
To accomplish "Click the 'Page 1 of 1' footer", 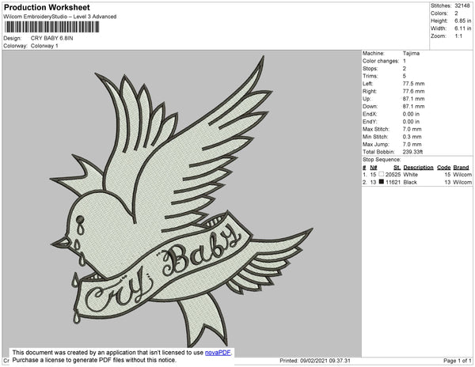I will tap(457, 361).
